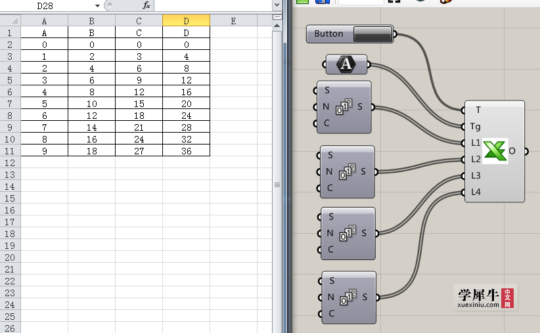The image size is (540, 333).
Task: Click the fx insert function icon
Action: point(146,5)
